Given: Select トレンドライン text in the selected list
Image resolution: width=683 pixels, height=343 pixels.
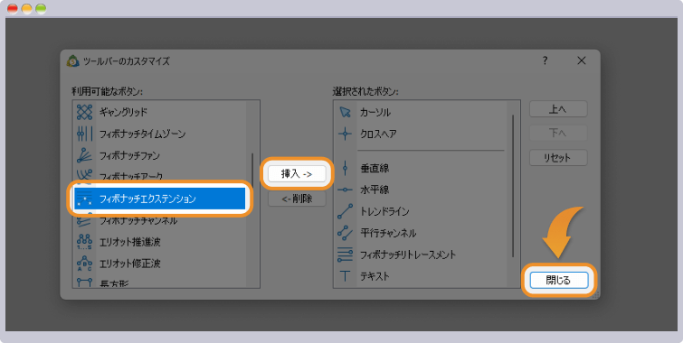Looking at the screenshot, I should 384,211.
